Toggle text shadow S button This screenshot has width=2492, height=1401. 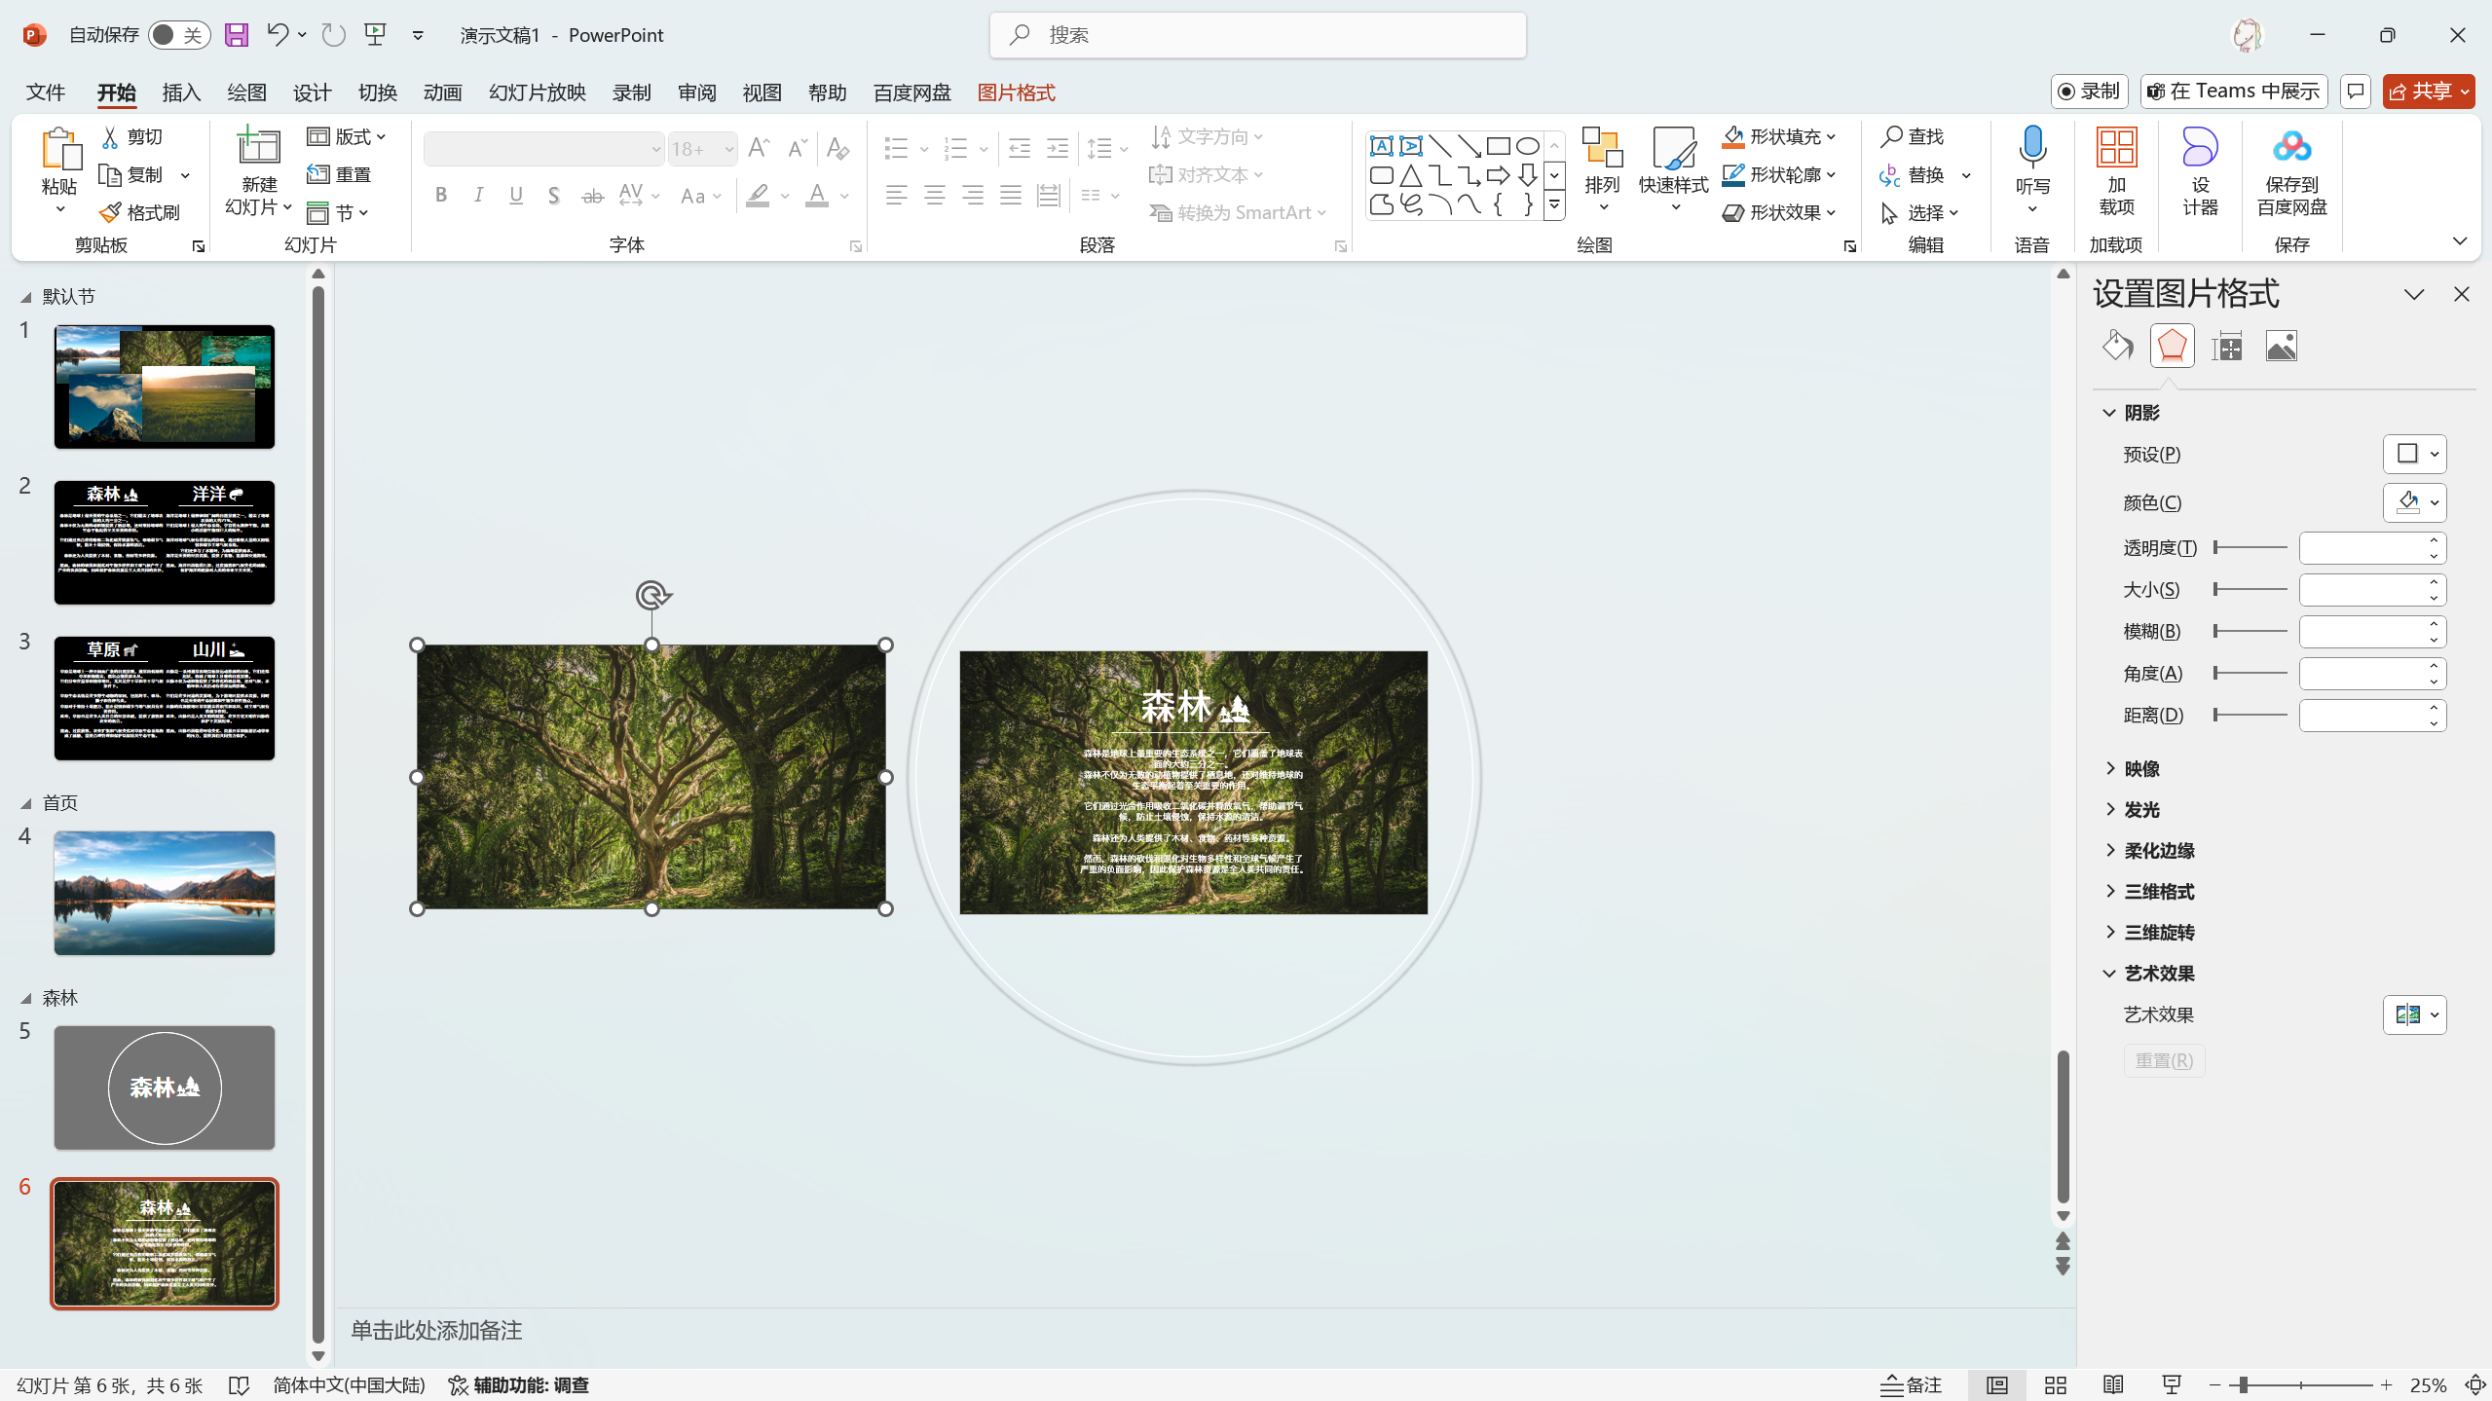(x=553, y=196)
